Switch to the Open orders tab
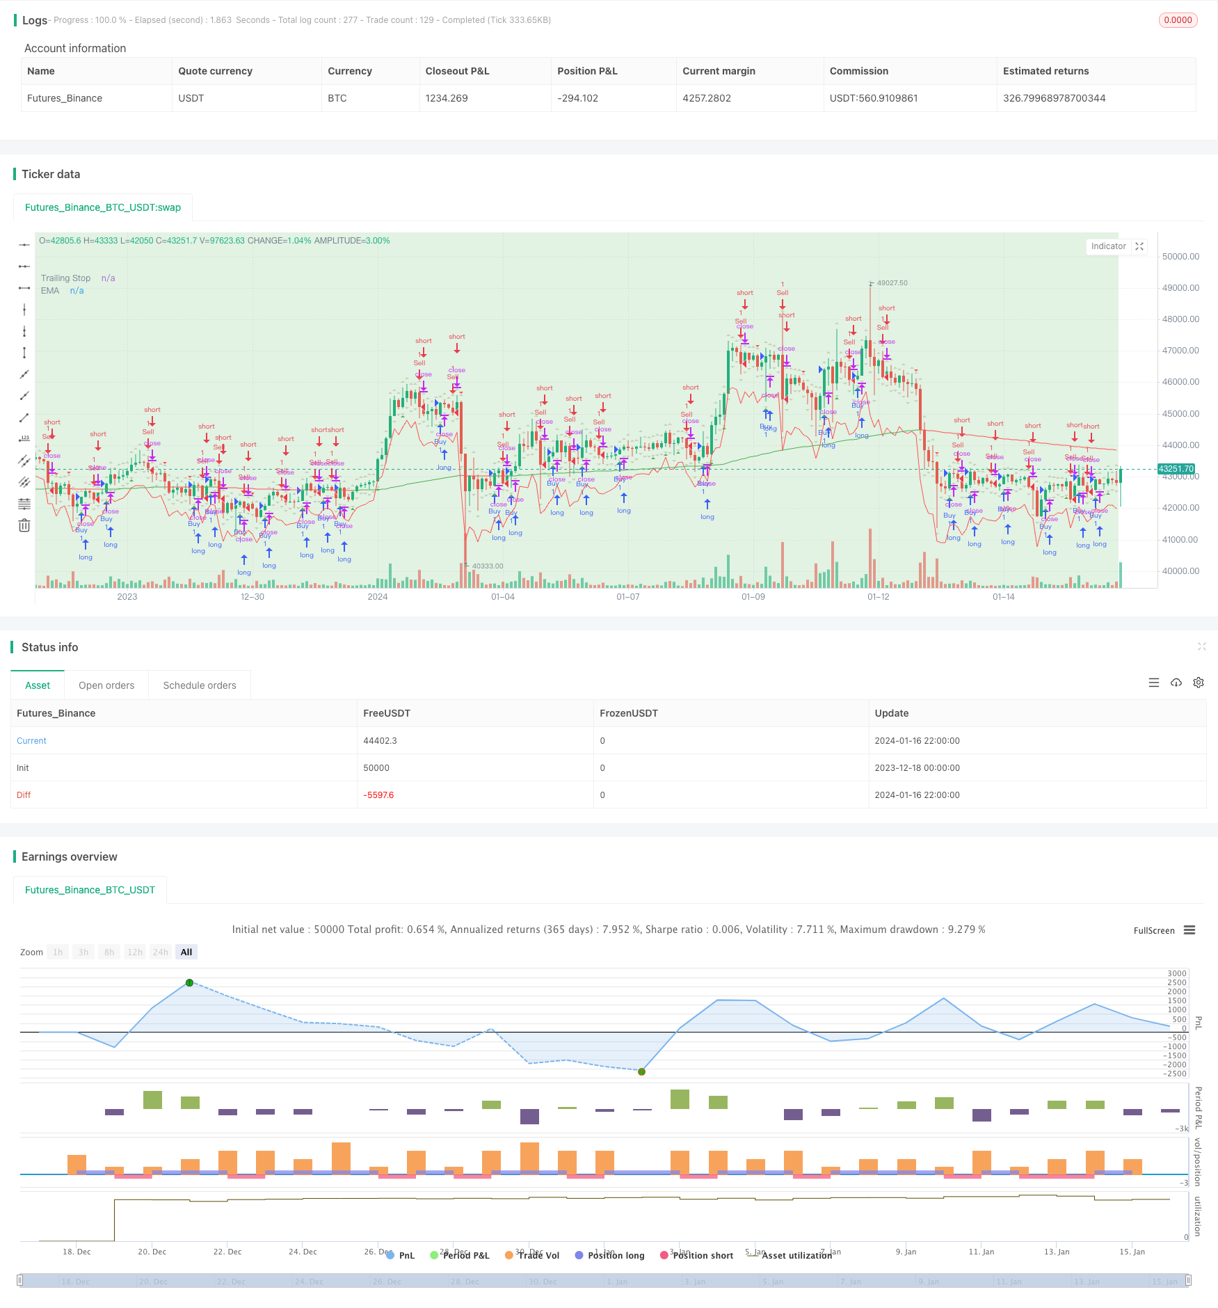Viewport: 1218px width, 1308px height. (x=106, y=685)
